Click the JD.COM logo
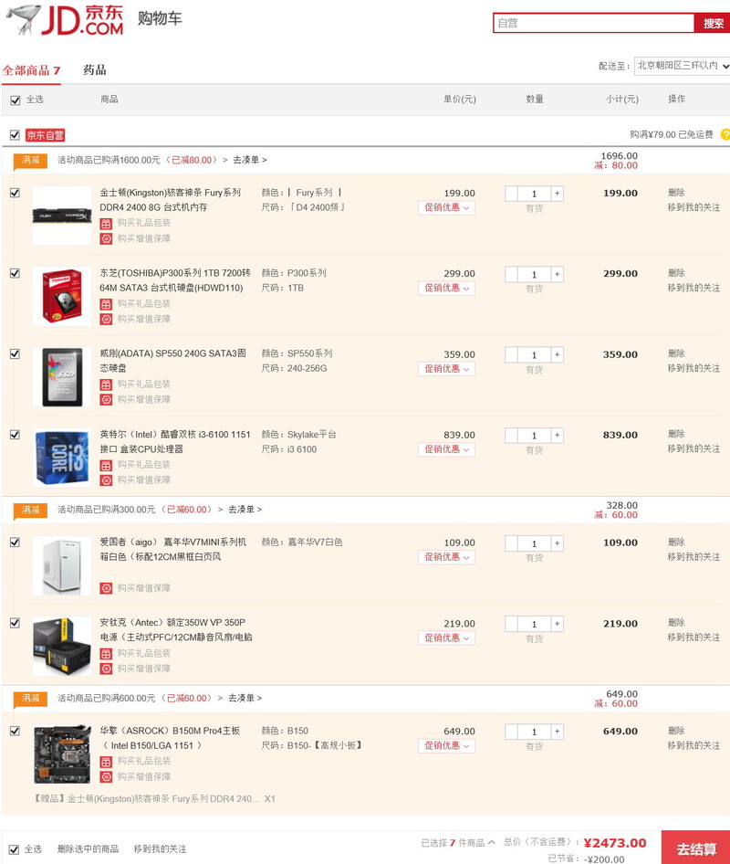The height and width of the screenshot is (864, 730). click(65, 21)
